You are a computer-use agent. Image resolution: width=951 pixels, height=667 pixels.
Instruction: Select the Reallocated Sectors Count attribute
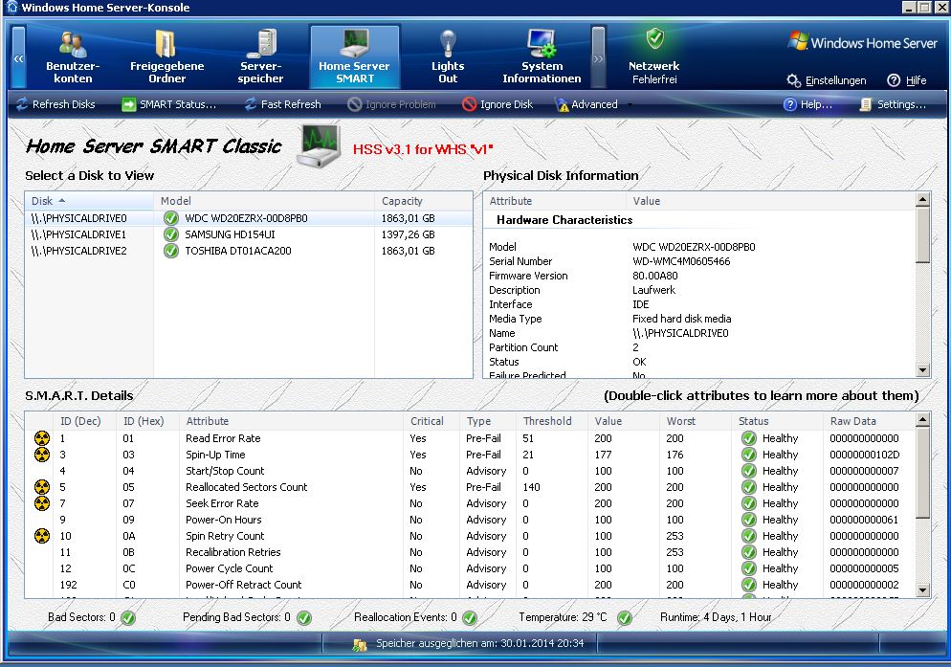(470, 487)
